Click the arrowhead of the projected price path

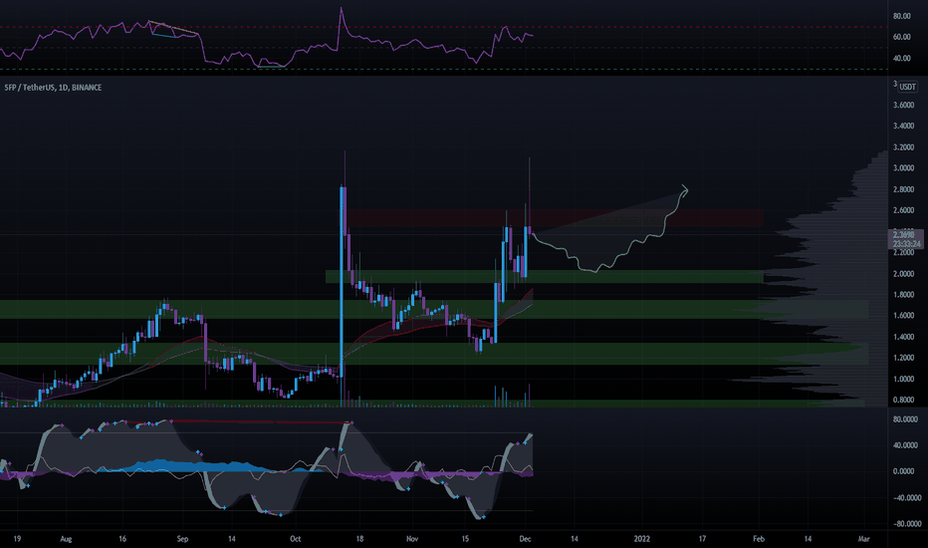point(685,189)
